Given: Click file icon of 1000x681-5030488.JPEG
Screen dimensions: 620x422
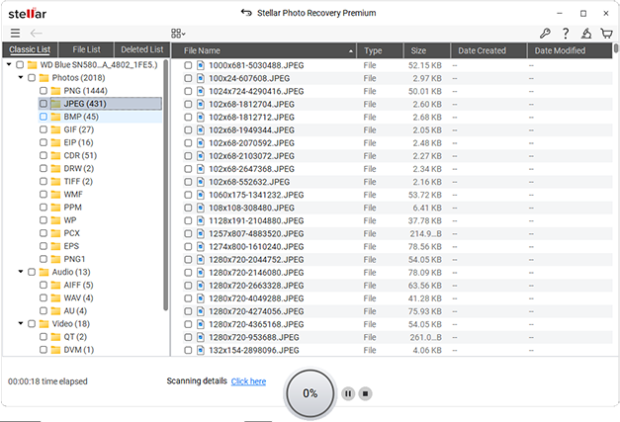Looking at the screenshot, I should pos(201,65).
